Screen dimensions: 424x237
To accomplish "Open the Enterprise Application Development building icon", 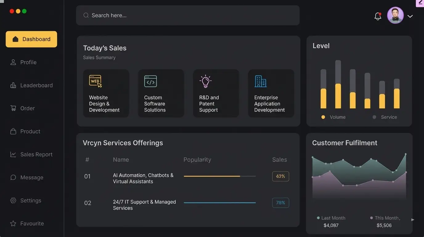I will coord(260,81).
